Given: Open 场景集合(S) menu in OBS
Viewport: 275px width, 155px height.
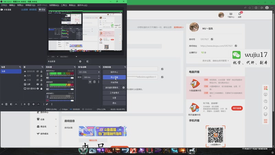Looking at the screenshot, I should [54, 5].
